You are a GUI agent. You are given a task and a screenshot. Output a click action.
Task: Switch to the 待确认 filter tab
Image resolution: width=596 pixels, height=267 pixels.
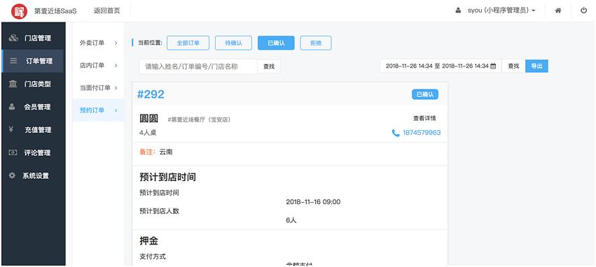(233, 43)
